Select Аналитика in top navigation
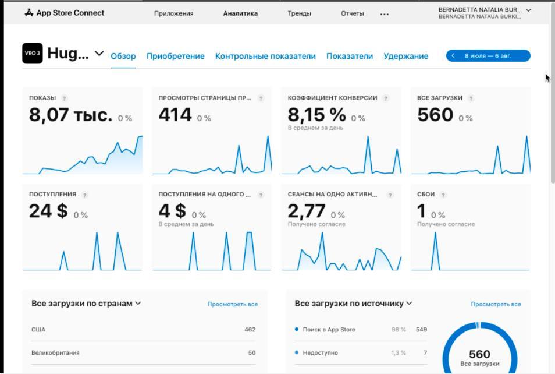This screenshot has height=374, width=555. [240, 13]
